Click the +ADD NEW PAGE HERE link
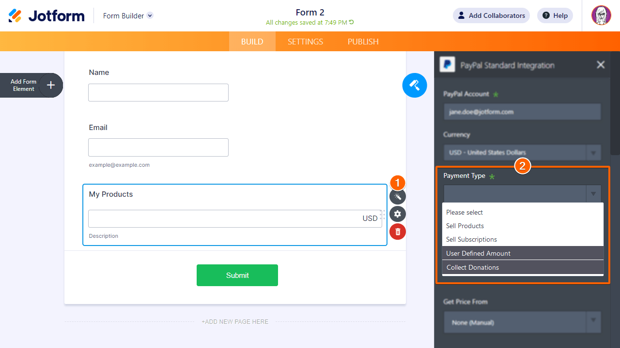The height and width of the screenshot is (348, 620). [235, 321]
